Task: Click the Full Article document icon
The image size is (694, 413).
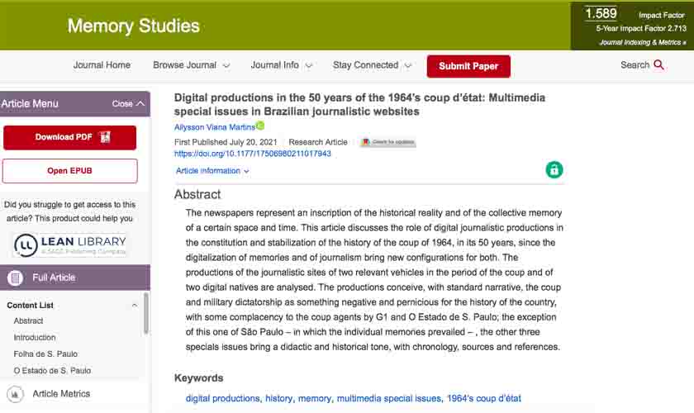Action: point(15,278)
